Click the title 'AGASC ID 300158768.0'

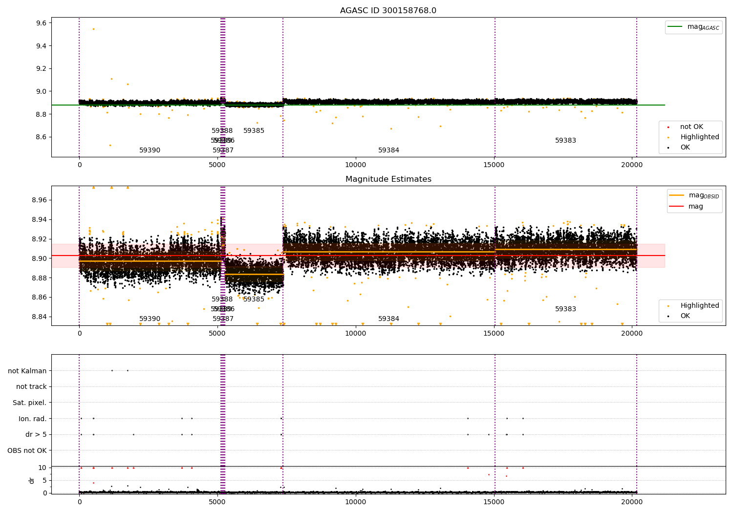(388, 11)
